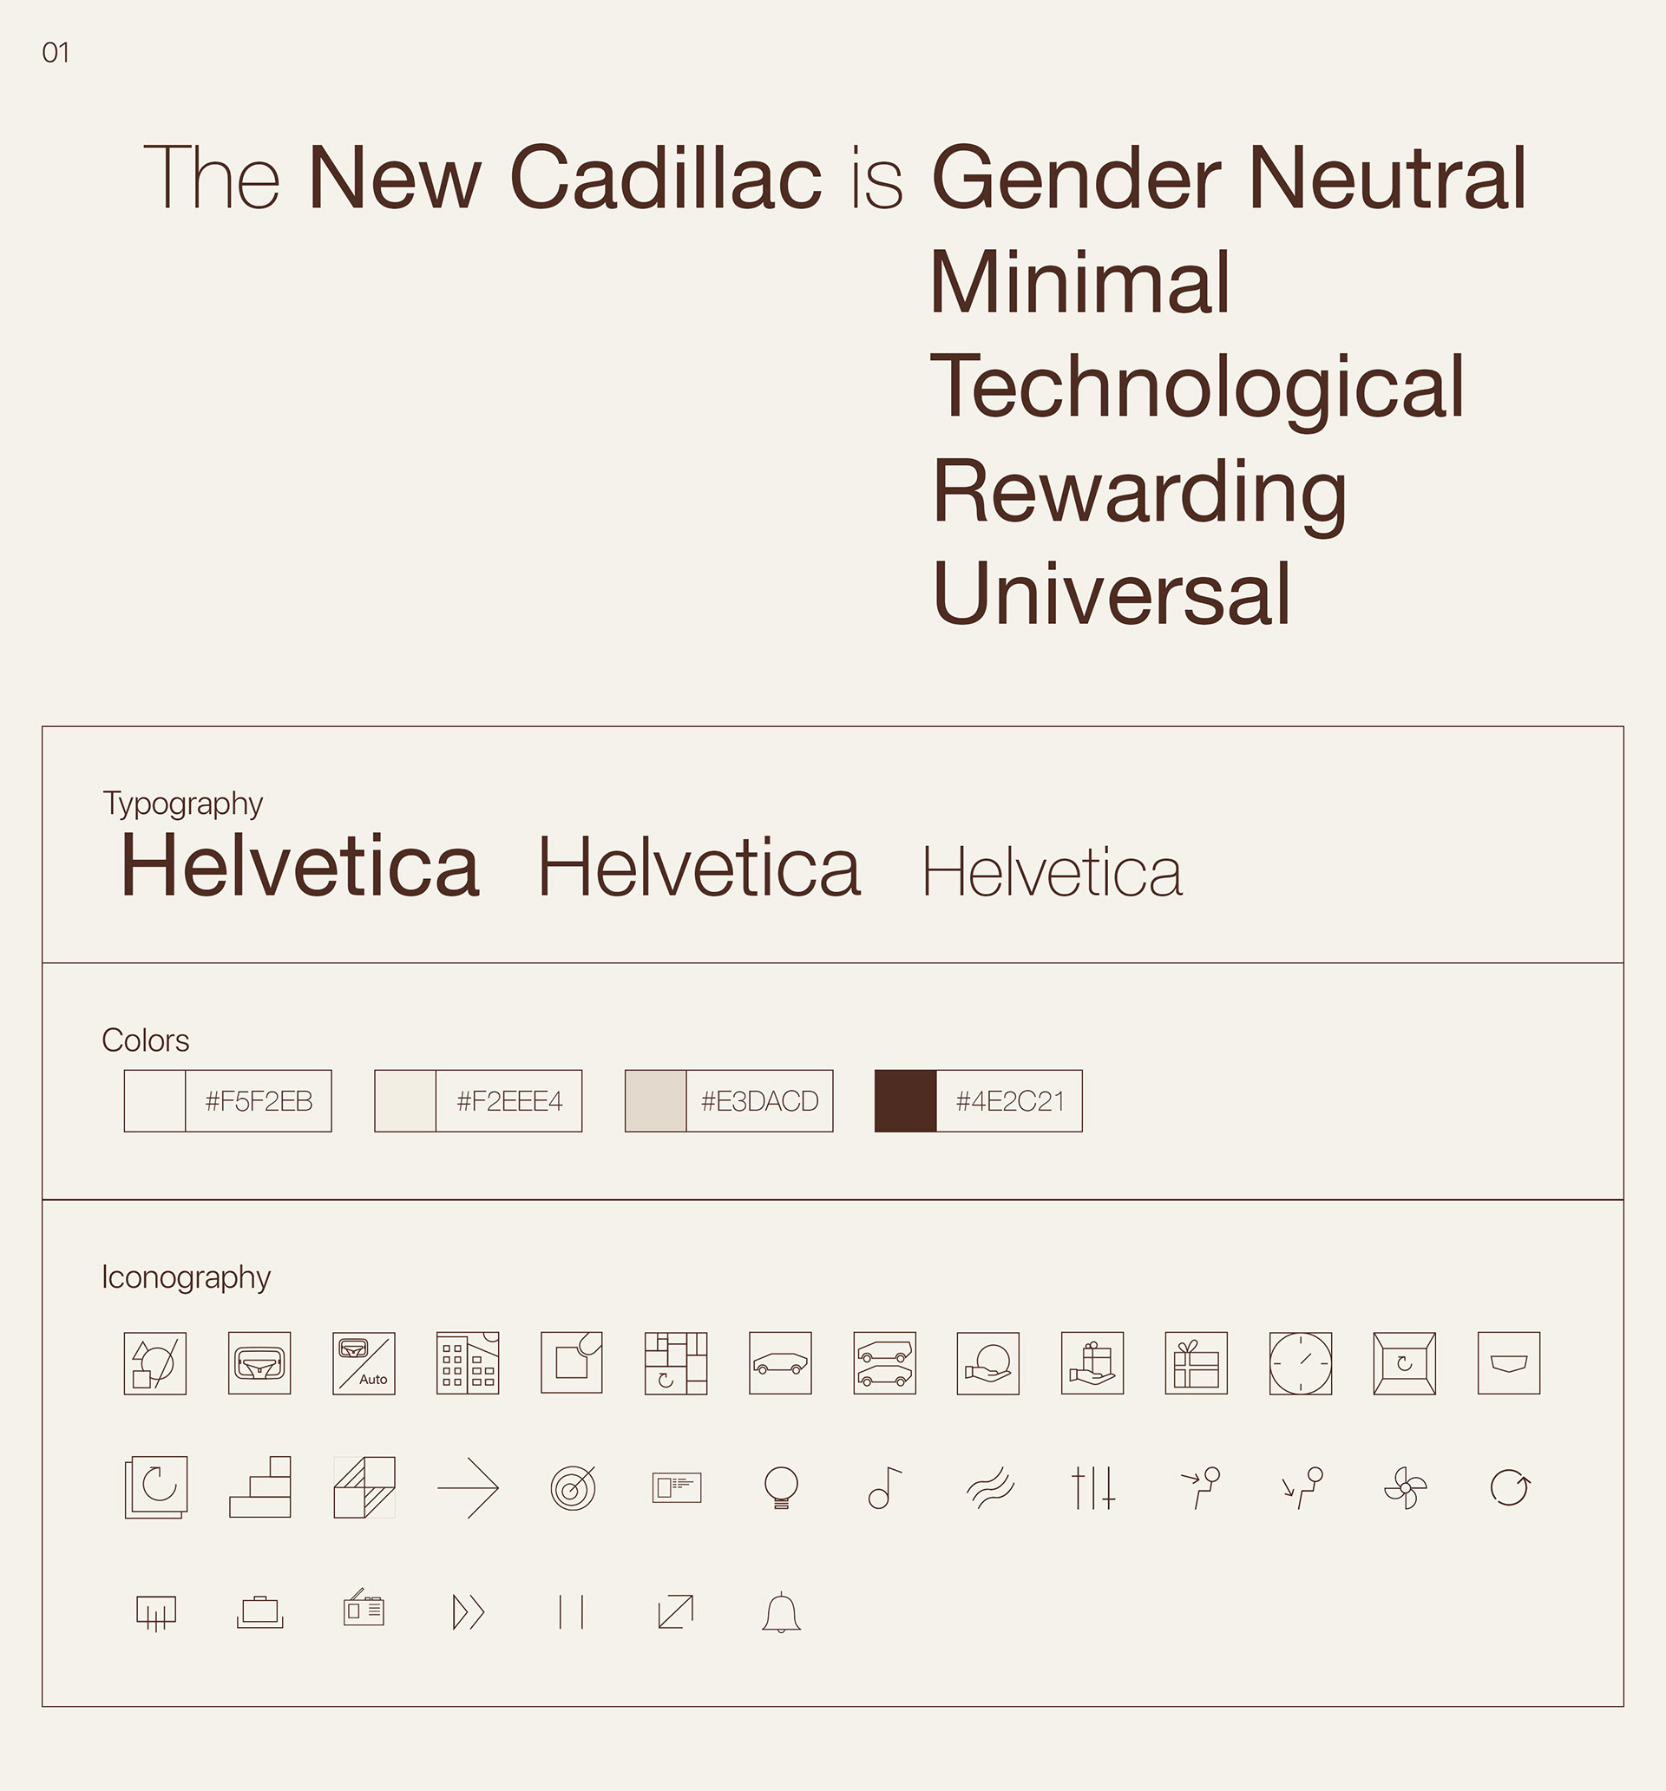The width and height of the screenshot is (1666, 1791).
Task: Click the right arrow icon
Action: tap(468, 1487)
